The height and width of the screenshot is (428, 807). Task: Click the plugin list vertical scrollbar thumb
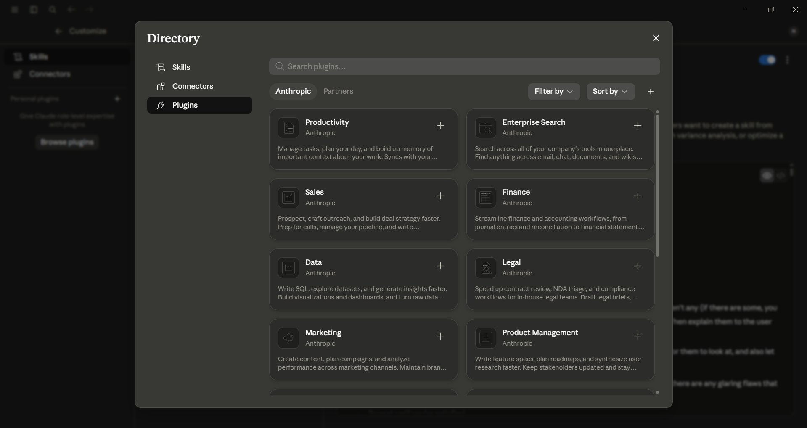click(657, 185)
